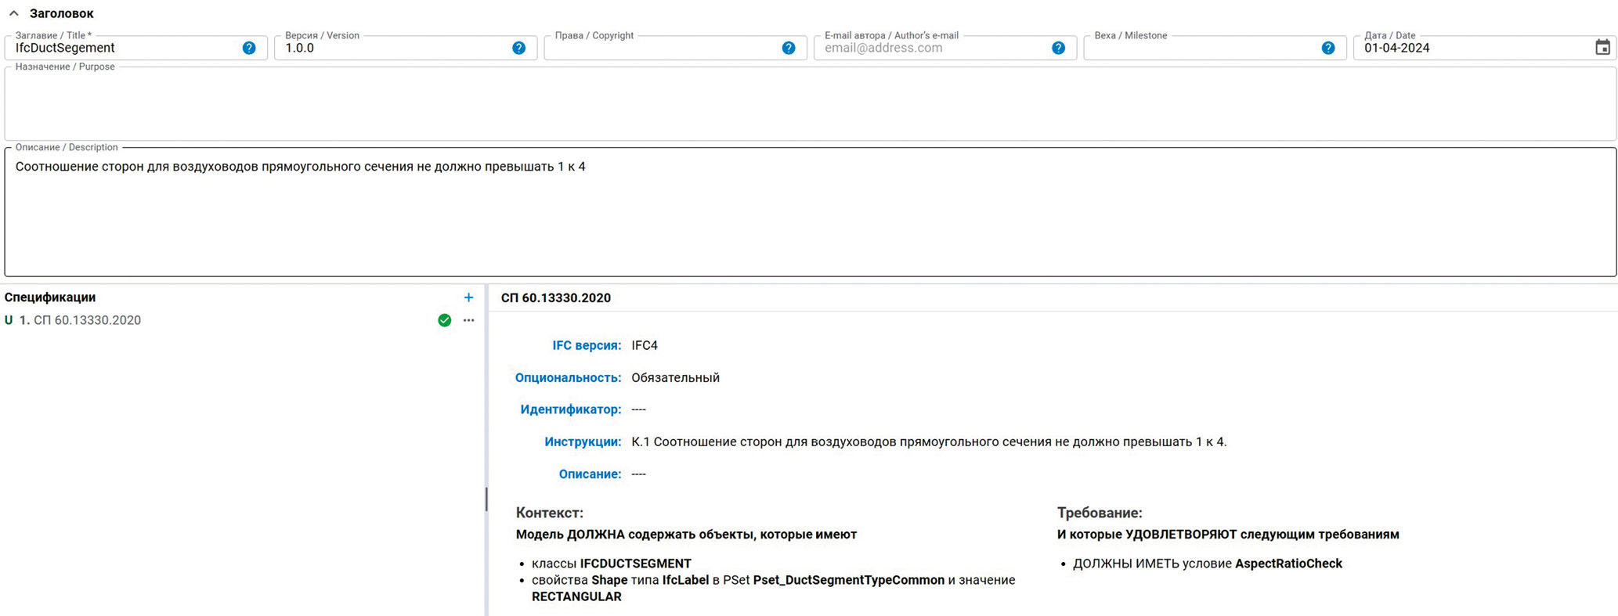Screen dimensions: 1618x616
Task: Click help icon in Copyright field
Action: pyautogui.click(x=789, y=48)
